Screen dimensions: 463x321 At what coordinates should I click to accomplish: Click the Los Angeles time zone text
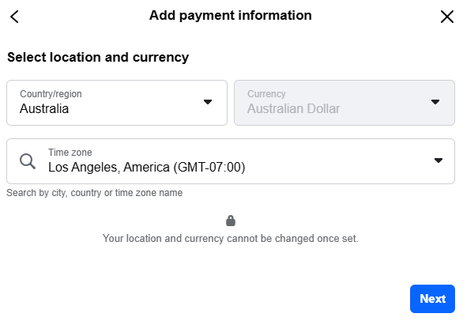147,168
